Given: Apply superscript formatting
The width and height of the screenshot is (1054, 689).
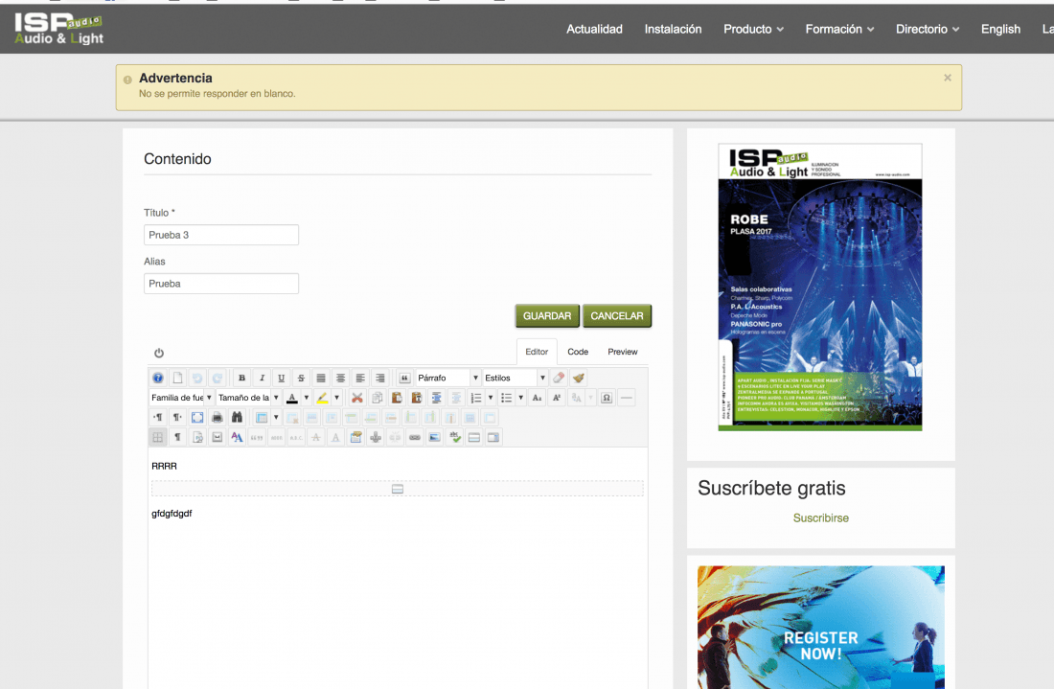Looking at the screenshot, I should tap(557, 398).
